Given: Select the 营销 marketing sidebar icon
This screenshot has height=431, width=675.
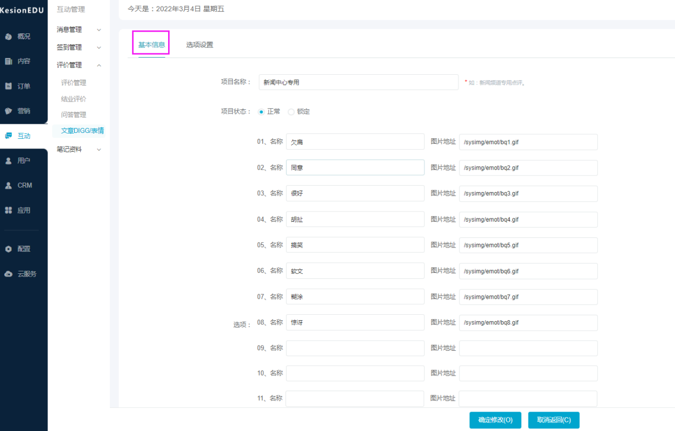Looking at the screenshot, I should (x=8, y=111).
